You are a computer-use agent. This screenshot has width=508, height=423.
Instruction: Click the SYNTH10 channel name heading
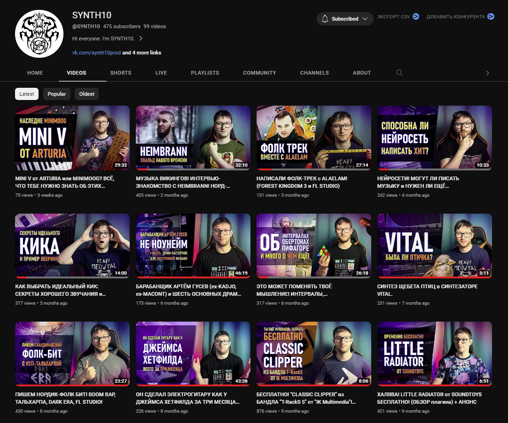(x=92, y=15)
